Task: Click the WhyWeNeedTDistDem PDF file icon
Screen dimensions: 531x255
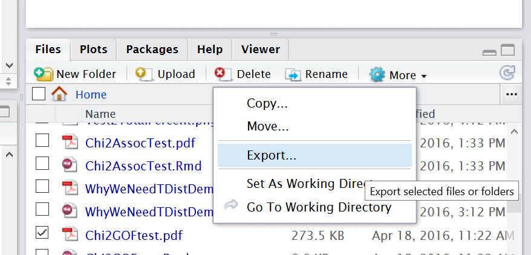Action: point(70,188)
